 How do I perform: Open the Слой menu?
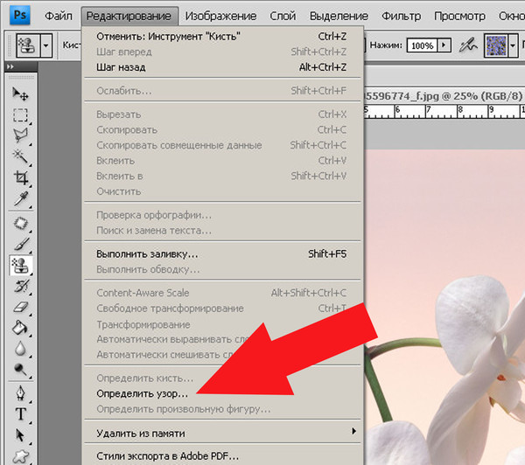(x=283, y=16)
